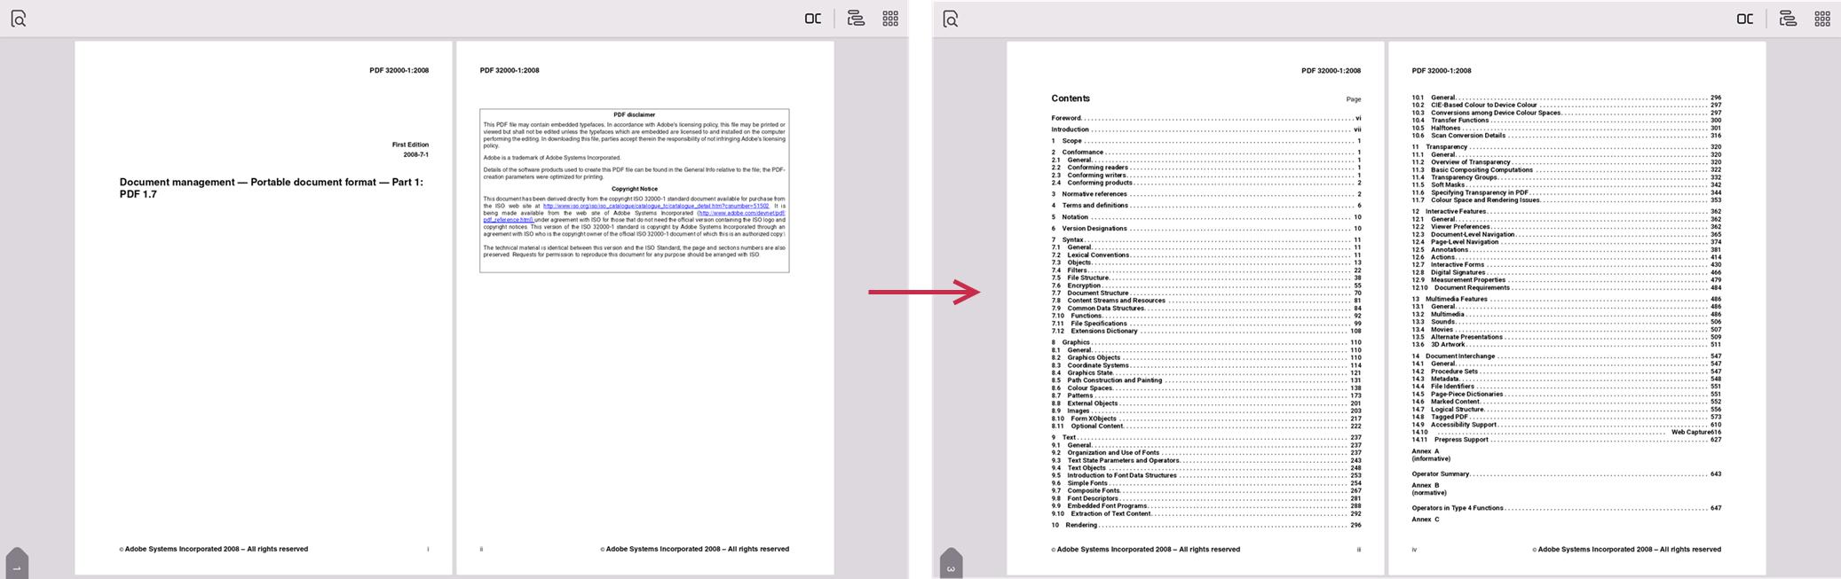Open page thumbnails grid in left viewer
This screenshot has width=1841, height=579.
(890, 19)
